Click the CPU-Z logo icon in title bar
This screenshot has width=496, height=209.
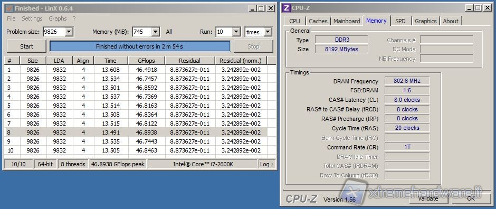tap(287, 8)
